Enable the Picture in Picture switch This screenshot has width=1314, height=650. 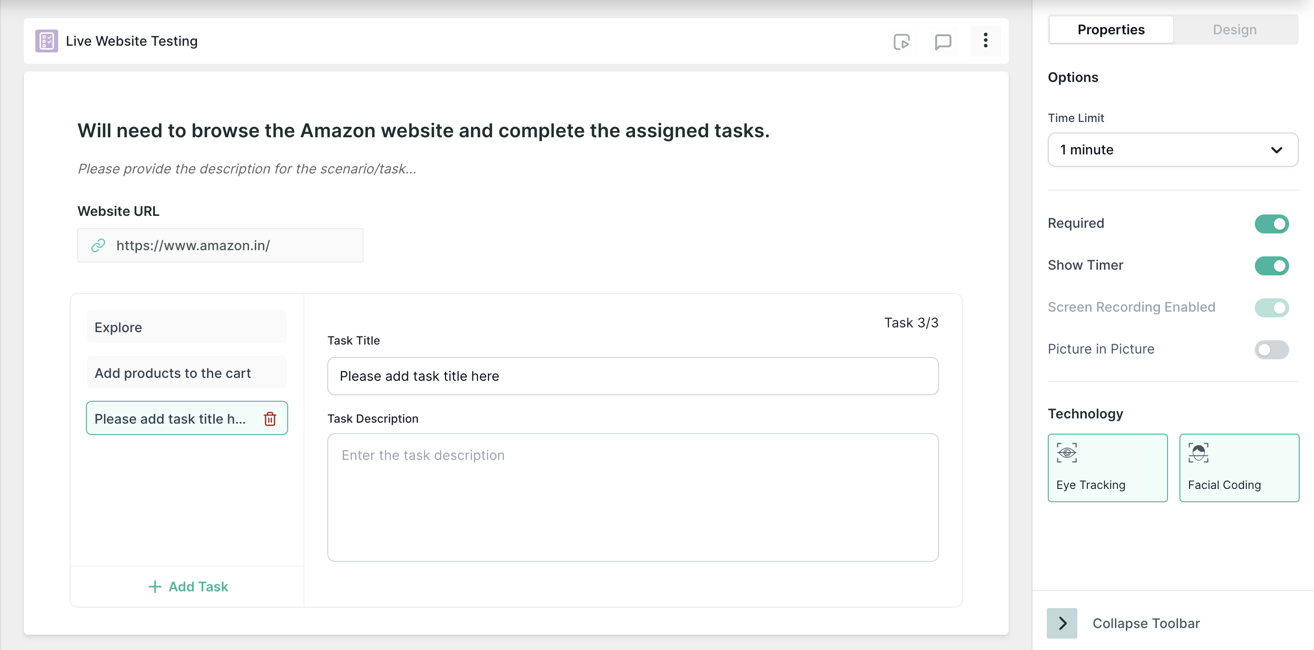(1271, 349)
